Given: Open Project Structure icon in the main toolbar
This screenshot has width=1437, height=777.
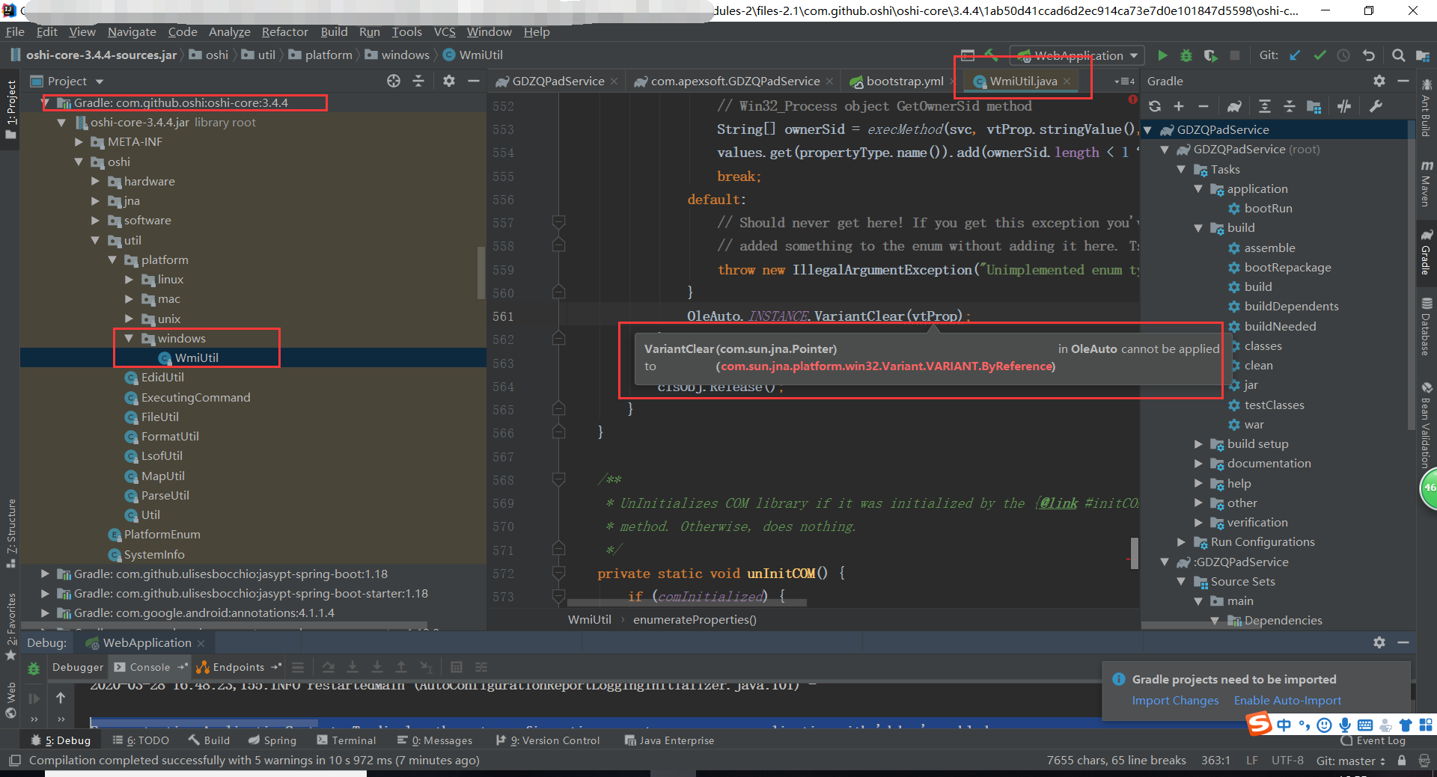Looking at the screenshot, I should point(1423,55).
